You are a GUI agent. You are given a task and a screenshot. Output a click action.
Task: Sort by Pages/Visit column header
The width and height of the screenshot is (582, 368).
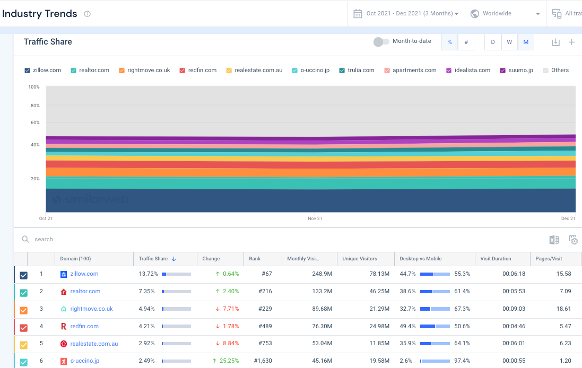pyautogui.click(x=555, y=259)
